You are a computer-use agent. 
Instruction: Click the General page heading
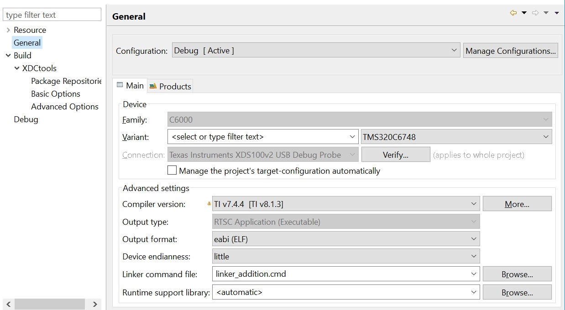(x=129, y=16)
